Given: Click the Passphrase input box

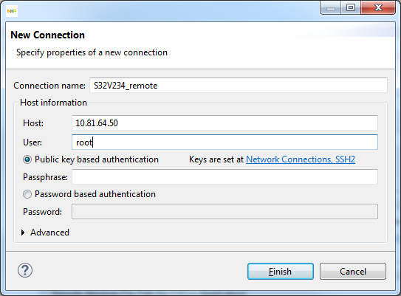Looking at the screenshot, I should pyautogui.click(x=225, y=176).
